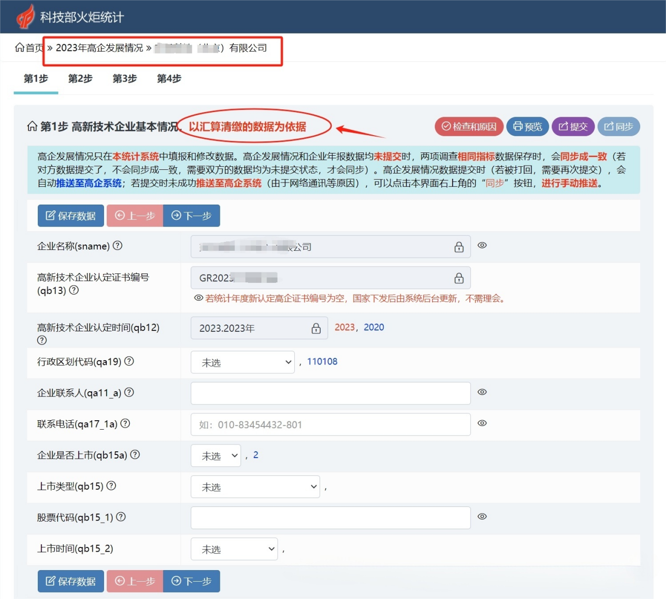This screenshot has width=666, height=599.
Task: Toggle eye icon beside 企业联系人 field
Action: (482, 392)
